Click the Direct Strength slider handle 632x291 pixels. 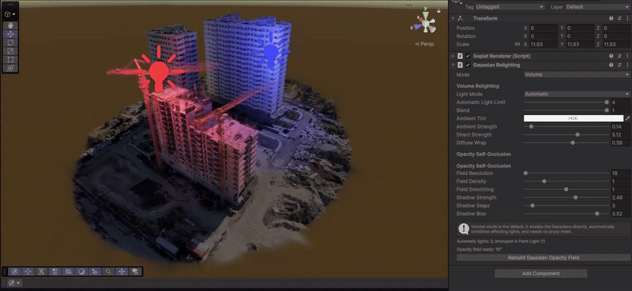tap(577, 134)
